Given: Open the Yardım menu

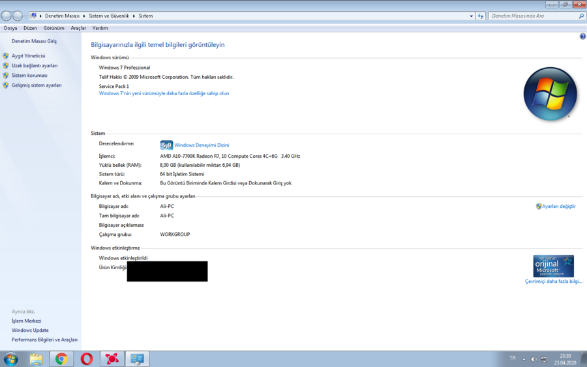Looking at the screenshot, I should (100, 28).
